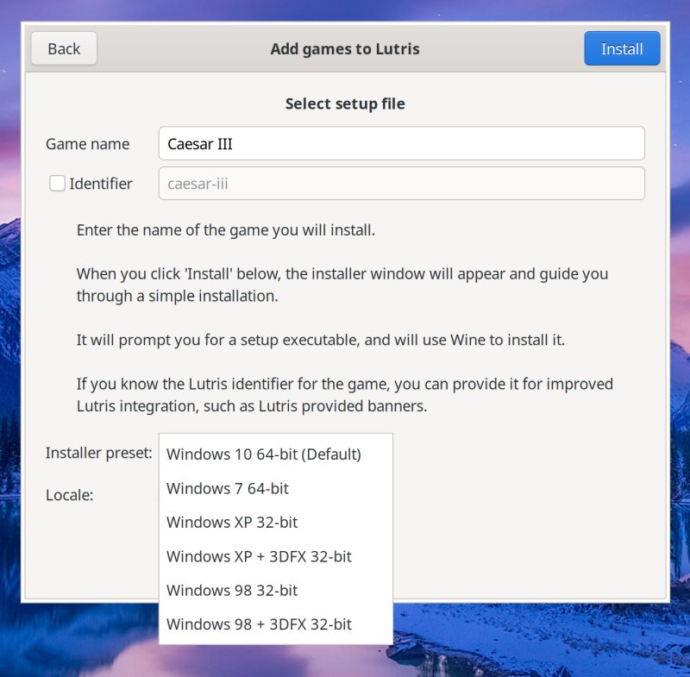Enable the Identifier checkbox
The image size is (690, 677).
pos(57,183)
